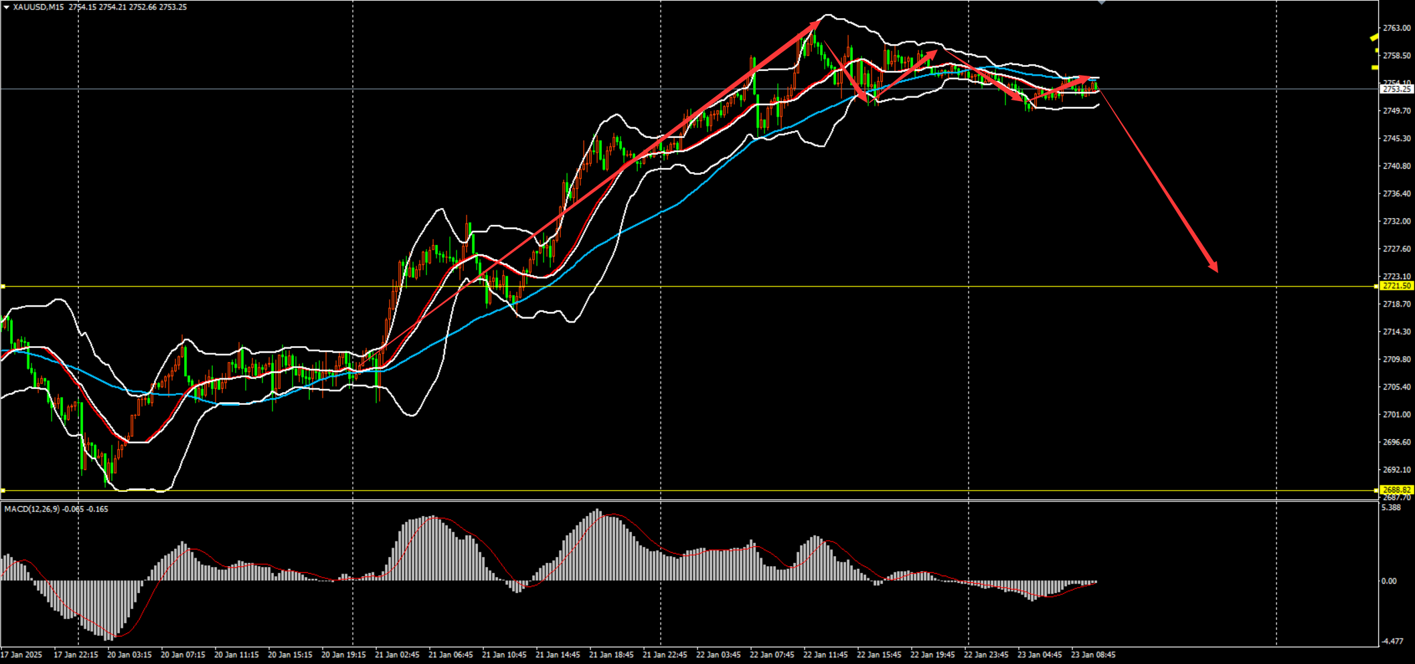Click the 2696.60 price scale value
Image resolution: width=1415 pixels, height=664 pixels.
click(x=1397, y=442)
